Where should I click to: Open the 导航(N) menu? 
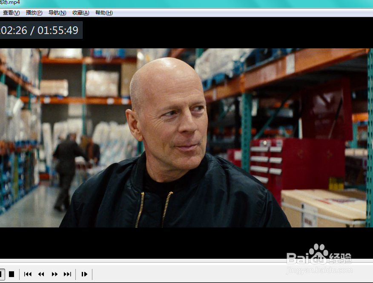57,13
